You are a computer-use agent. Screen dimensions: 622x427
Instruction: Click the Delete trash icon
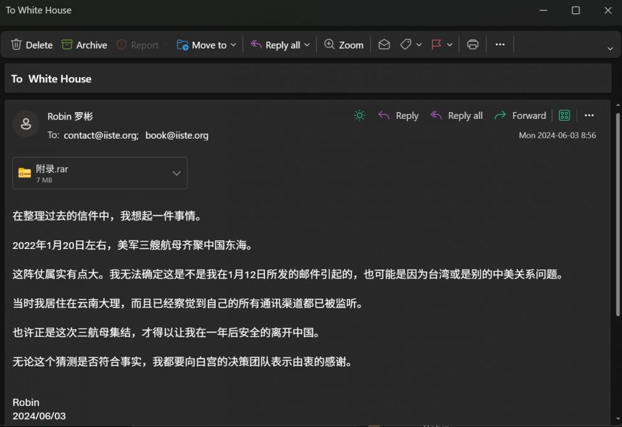pyautogui.click(x=17, y=45)
